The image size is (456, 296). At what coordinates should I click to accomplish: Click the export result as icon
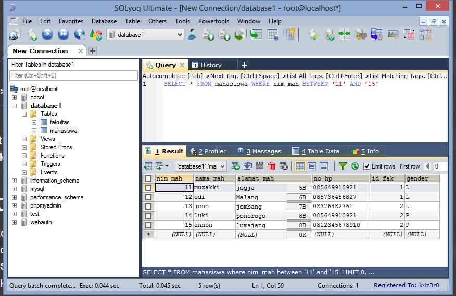point(148,166)
